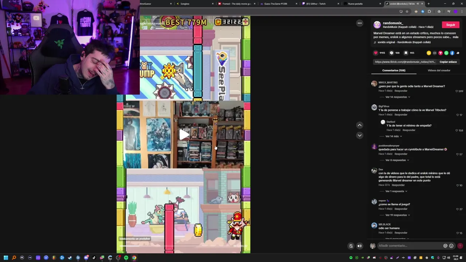Open Spotify from the taskbar
Viewport: 466px width, 262px height.
(x=126, y=258)
